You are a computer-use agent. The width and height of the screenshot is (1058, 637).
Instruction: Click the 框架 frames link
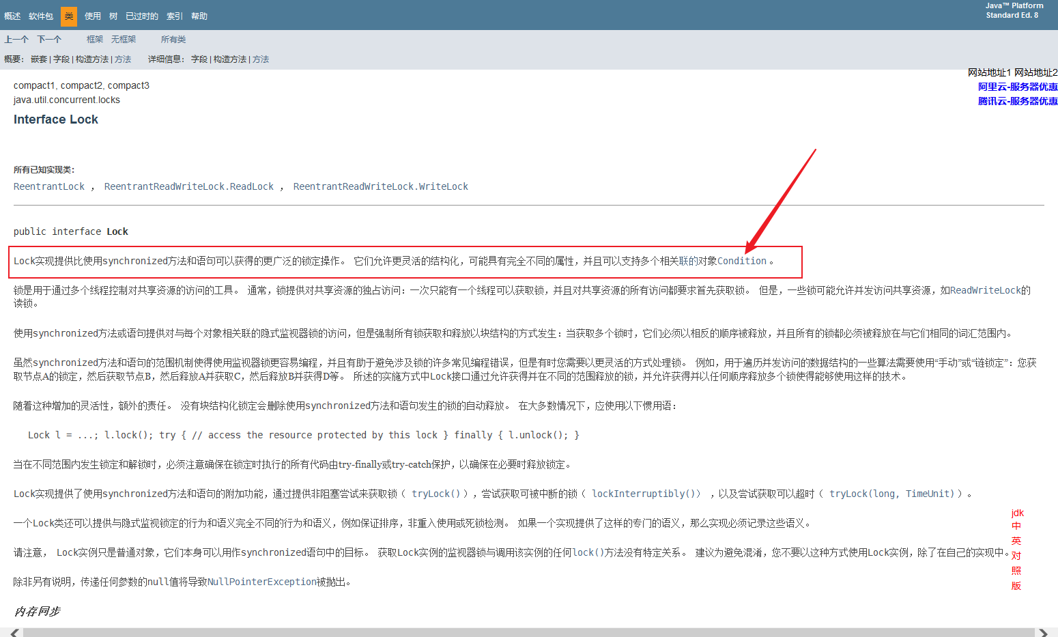pyautogui.click(x=95, y=40)
